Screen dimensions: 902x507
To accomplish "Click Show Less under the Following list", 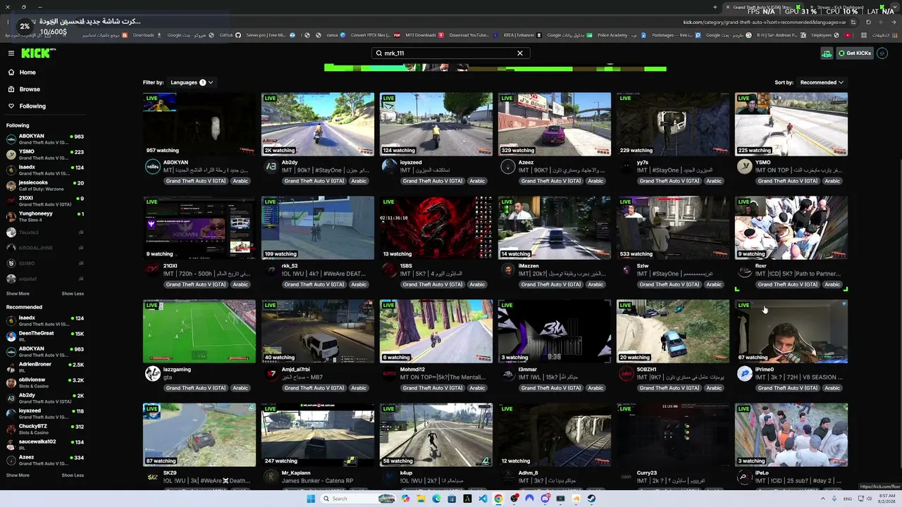I will click(73, 294).
